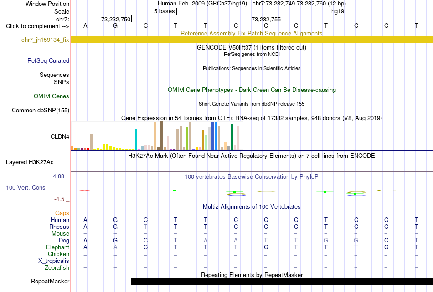The image size is (433, 292).
Task: Click the '5 bases' scale label
Action: coord(164,11)
